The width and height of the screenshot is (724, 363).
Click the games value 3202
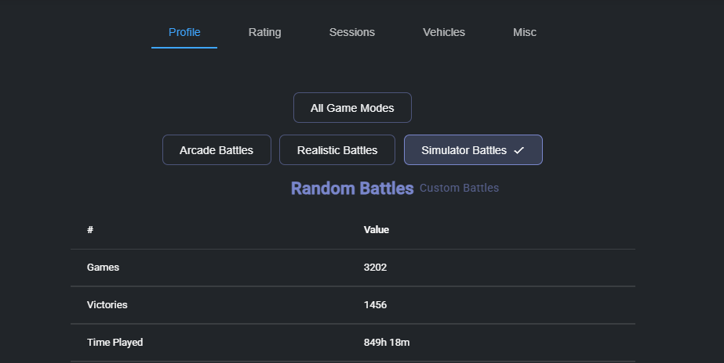point(375,268)
